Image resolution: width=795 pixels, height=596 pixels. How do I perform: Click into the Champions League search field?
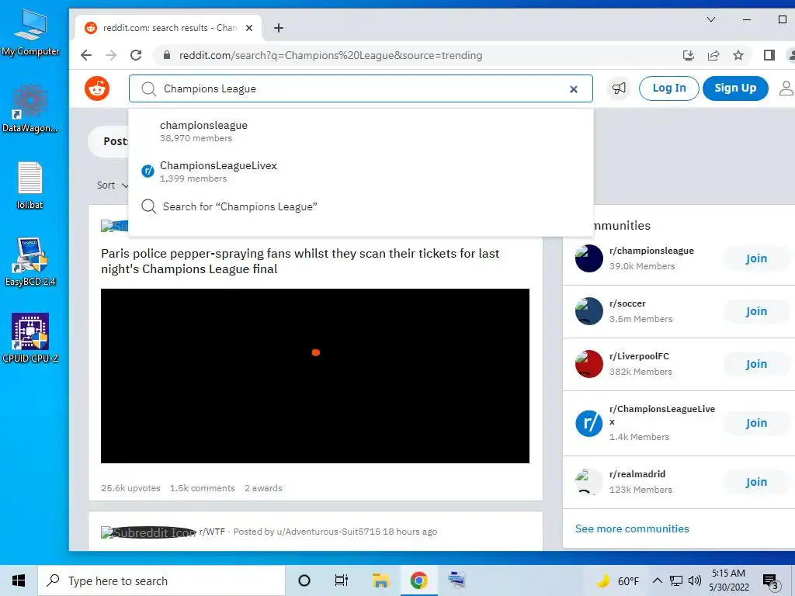click(x=361, y=89)
